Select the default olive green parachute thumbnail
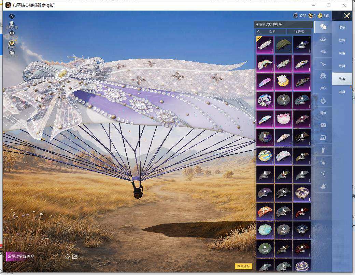The image size is (355, 275). (x=283, y=45)
